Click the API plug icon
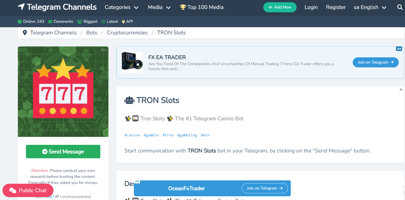The image size is (405, 200). tap(124, 21)
